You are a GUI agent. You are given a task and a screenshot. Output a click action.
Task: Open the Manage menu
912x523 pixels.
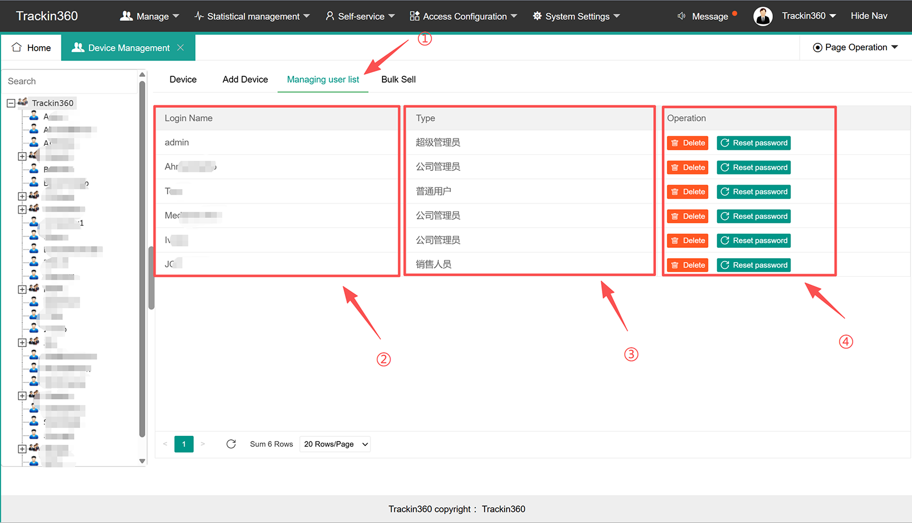click(x=149, y=16)
